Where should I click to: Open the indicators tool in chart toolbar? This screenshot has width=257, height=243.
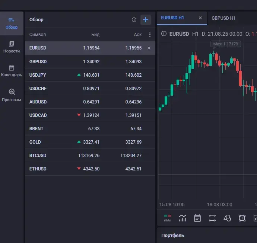[183, 218]
